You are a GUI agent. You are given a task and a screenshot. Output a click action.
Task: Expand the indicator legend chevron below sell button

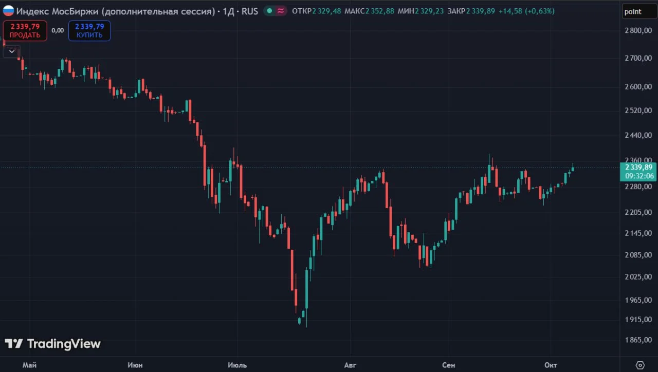(12, 51)
